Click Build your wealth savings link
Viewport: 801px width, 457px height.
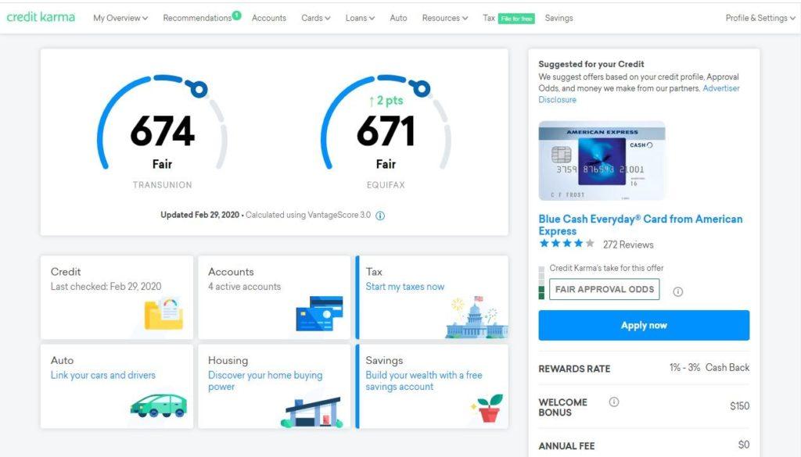[x=423, y=380]
